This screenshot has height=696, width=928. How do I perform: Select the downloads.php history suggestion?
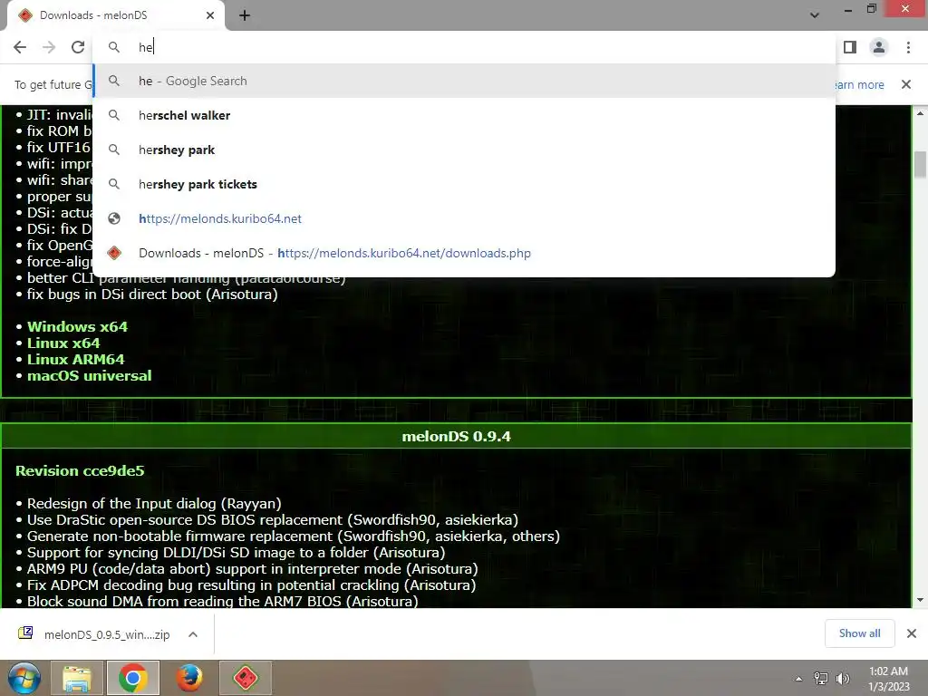pyautogui.click(x=464, y=254)
